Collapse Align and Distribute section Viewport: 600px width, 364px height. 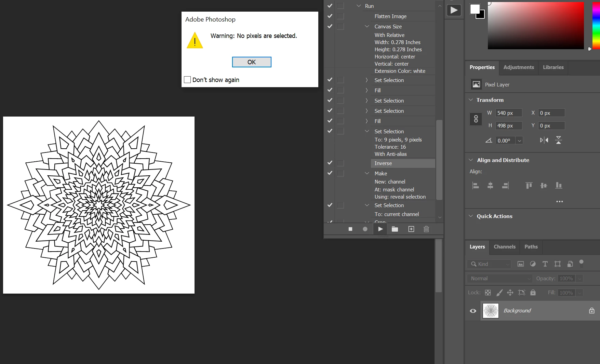coord(471,160)
